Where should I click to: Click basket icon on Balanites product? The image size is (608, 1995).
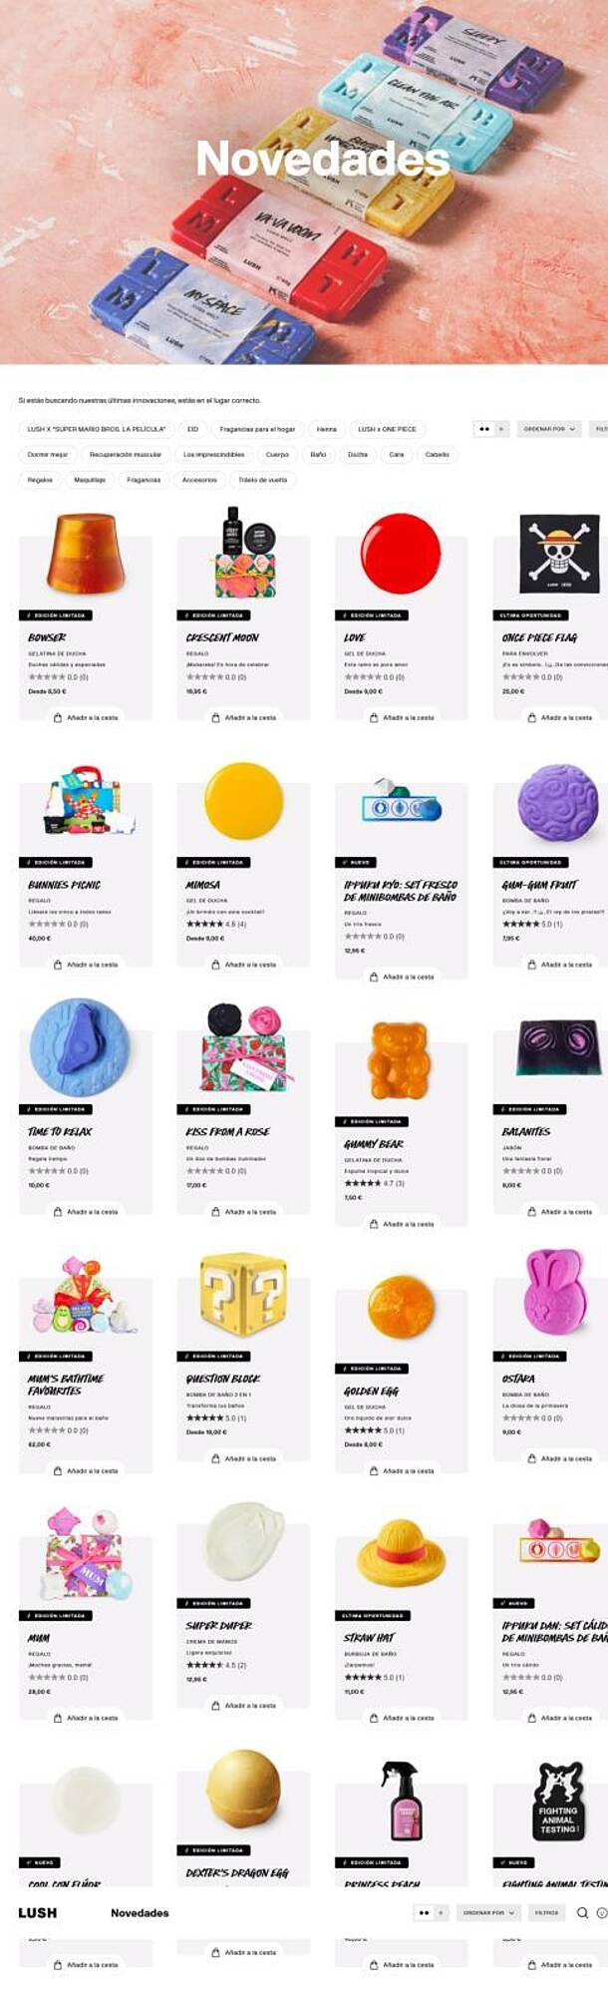point(532,1212)
